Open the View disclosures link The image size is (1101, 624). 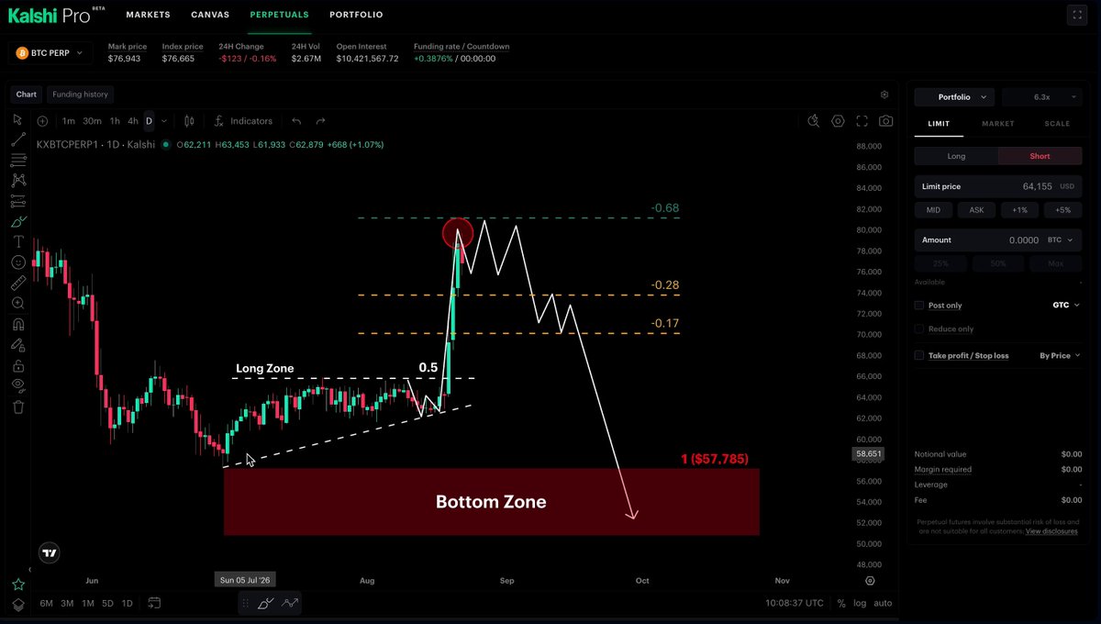1051,531
